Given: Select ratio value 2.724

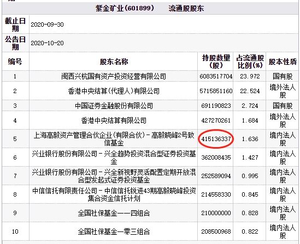Looking at the screenshot, I should [250, 106].
